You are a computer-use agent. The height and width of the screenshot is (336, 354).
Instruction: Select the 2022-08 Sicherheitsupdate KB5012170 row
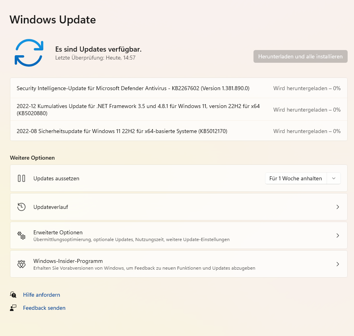[178, 131]
